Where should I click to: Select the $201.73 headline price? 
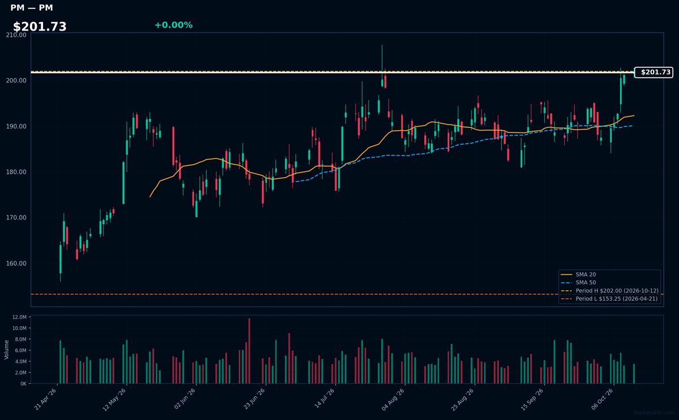40,27
